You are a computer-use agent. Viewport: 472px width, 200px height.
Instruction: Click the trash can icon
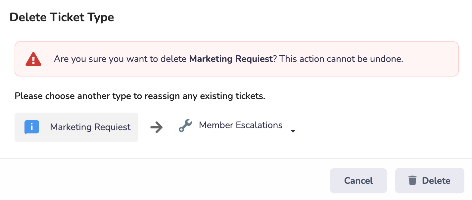point(412,180)
